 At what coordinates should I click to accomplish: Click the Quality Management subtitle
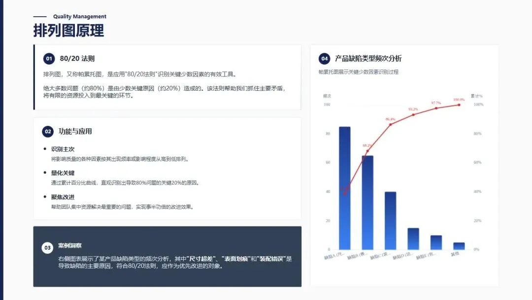coord(80,16)
